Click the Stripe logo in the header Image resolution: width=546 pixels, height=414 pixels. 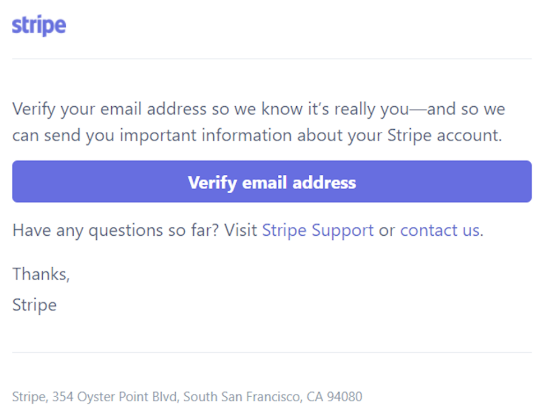point(39,26)
